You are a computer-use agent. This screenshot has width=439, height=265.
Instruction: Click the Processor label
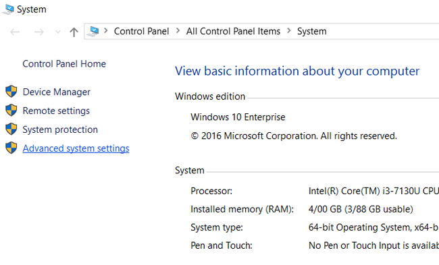coord(211,192)
